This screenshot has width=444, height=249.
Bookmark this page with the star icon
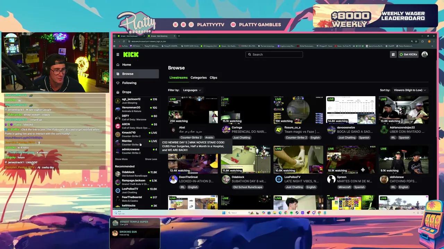416,41
